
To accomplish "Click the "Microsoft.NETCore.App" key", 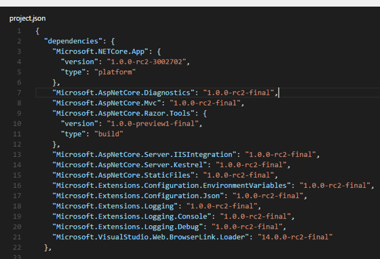I will 100,51.
